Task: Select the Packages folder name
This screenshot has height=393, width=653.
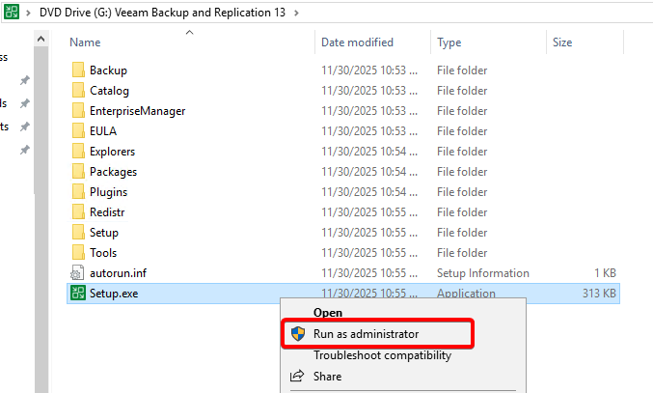Action: coord(113,172)
